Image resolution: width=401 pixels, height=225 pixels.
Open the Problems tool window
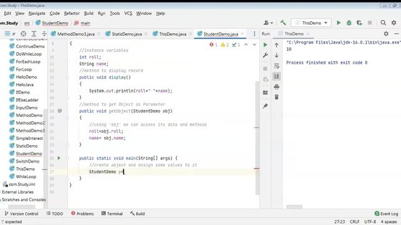[82, 214]
